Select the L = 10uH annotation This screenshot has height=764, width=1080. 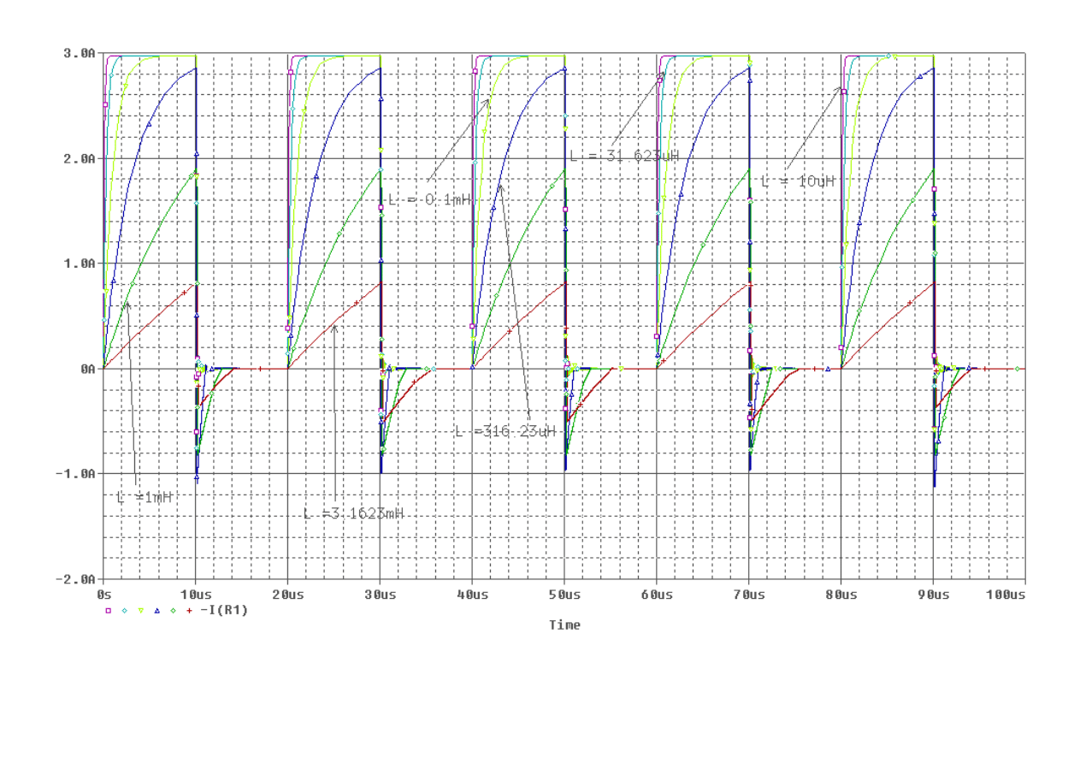tap(797, 181)
